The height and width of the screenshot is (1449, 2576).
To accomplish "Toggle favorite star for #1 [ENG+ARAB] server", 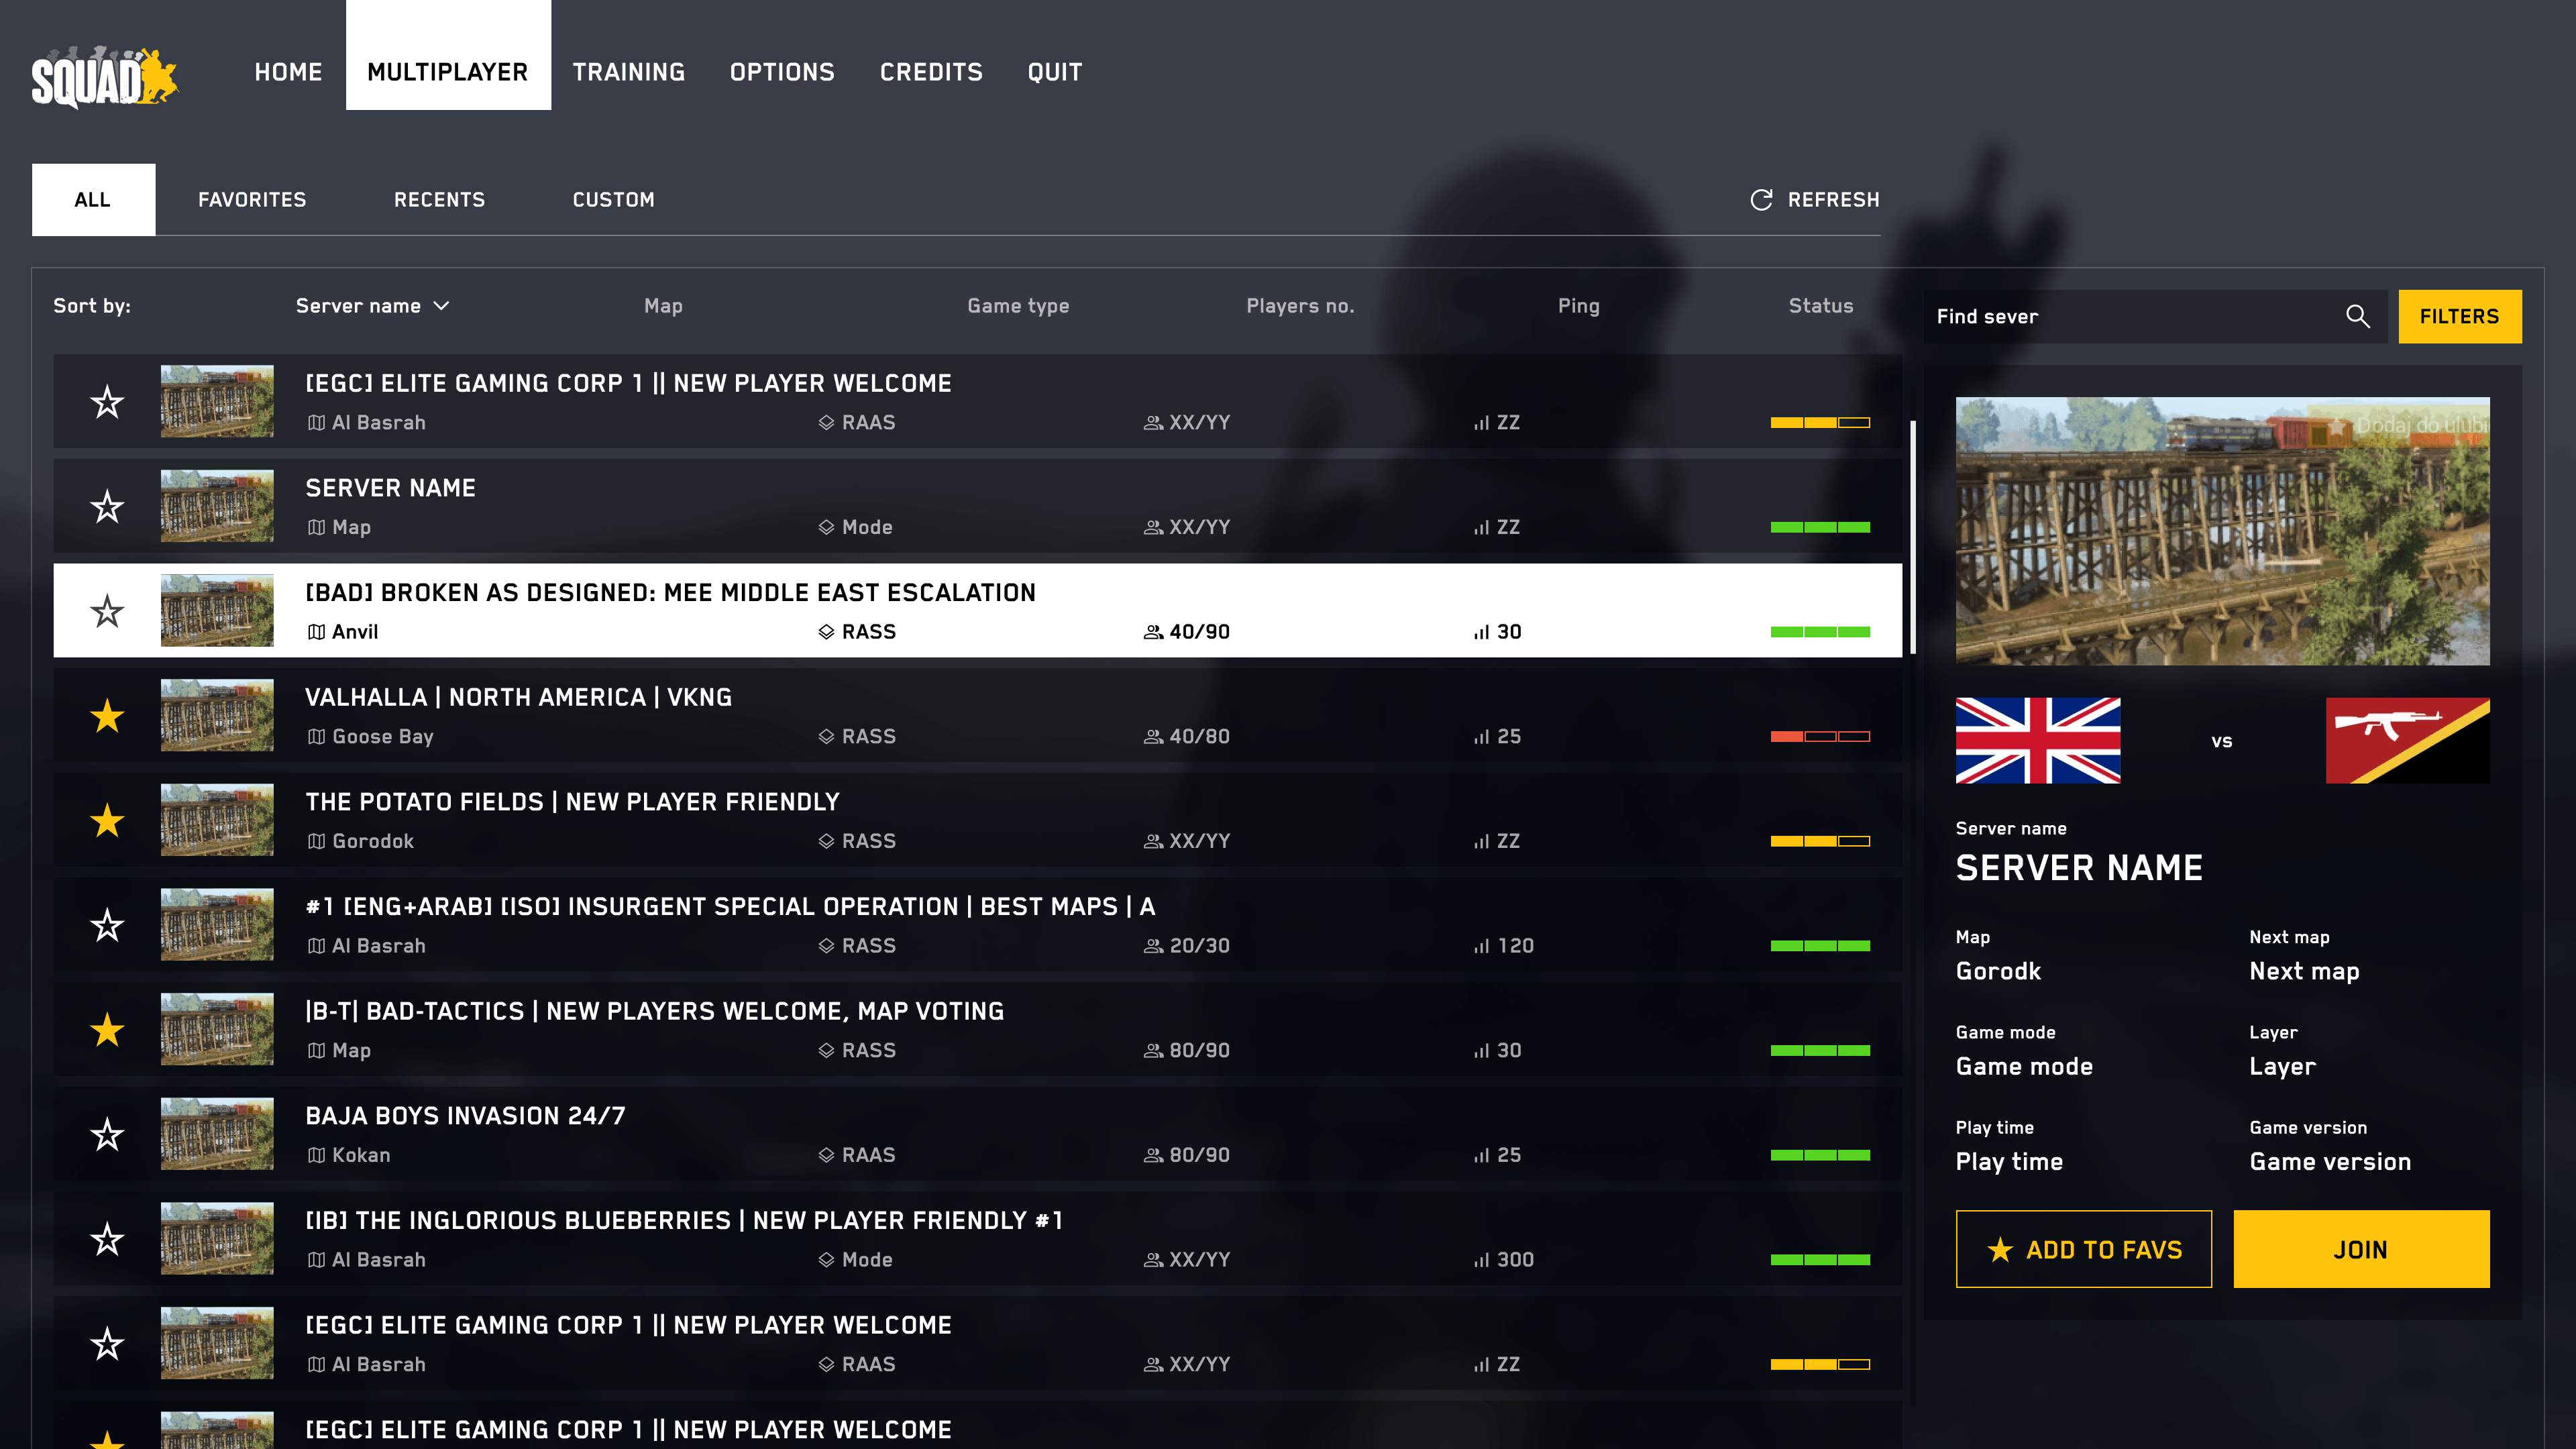I will 107,925.
